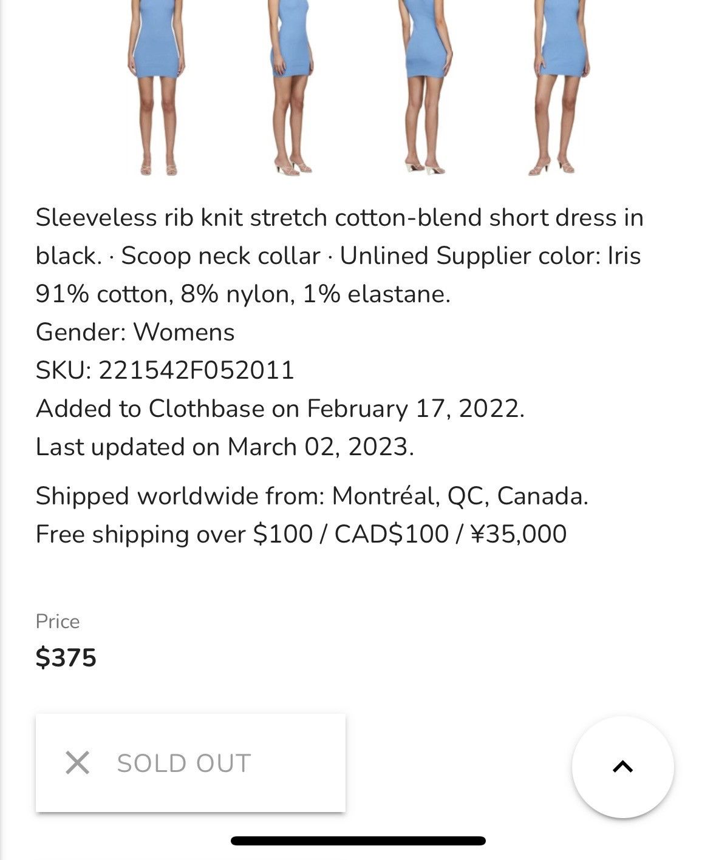Screen dimensions: 716x860
Task: Click the scroll-to-top chevron button
Action: (x=622, y=767)
